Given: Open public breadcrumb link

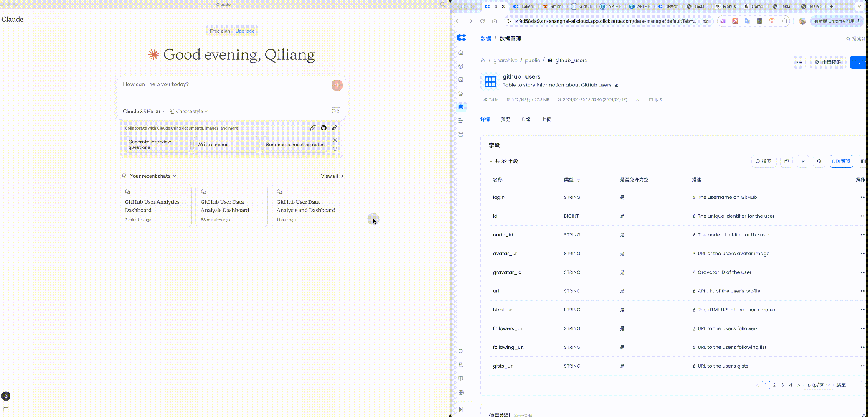Looking at the screenshot, I should [x=533, y=61].
